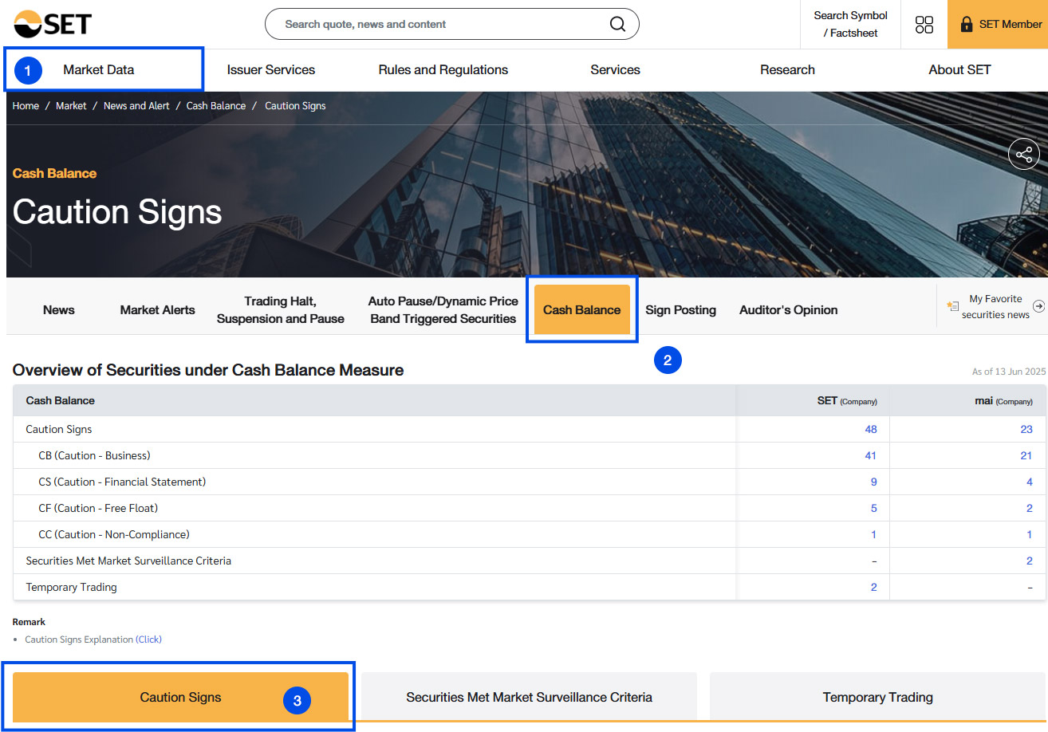Click mai count 23 for Caution Signs
This screenshot has height=732, width=1048.
[1026, 429]
